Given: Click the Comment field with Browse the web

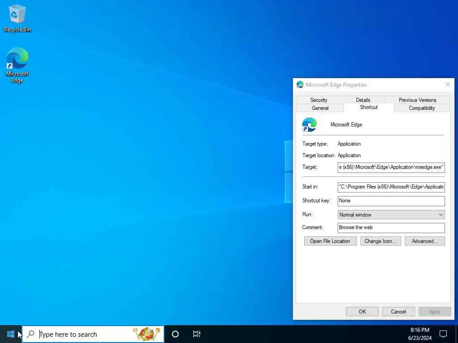Looking at the screenshot, I should click(391, 228).
